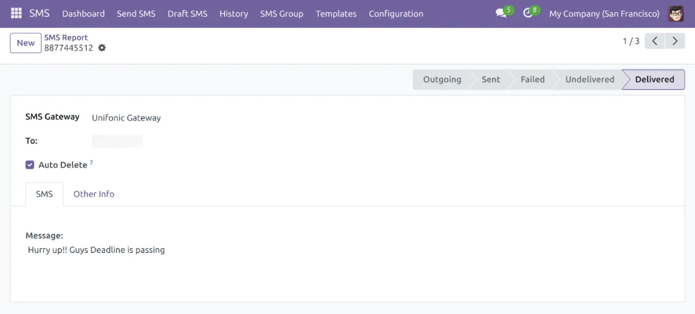This screenshot has height=314, width=695.
Task: Open the Draft SMS menu
Action: pos(187,14)
